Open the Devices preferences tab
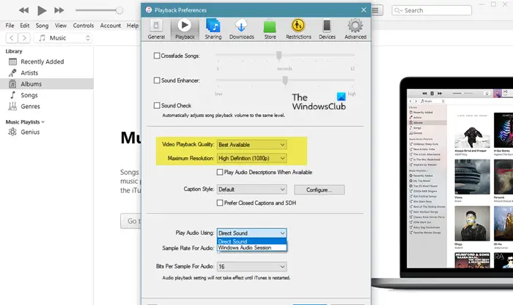The image size is (513, 305). pos(327,29)
